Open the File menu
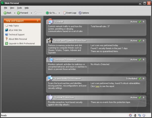This screenshot has height=118, width=152. tap(6, 8)
